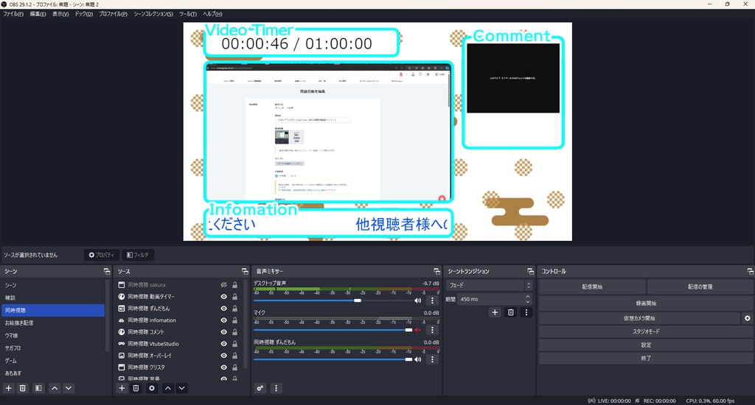The height and width of the screenshot is (405, 755).
Task: Move the selected source up
Action: (167, 388)
